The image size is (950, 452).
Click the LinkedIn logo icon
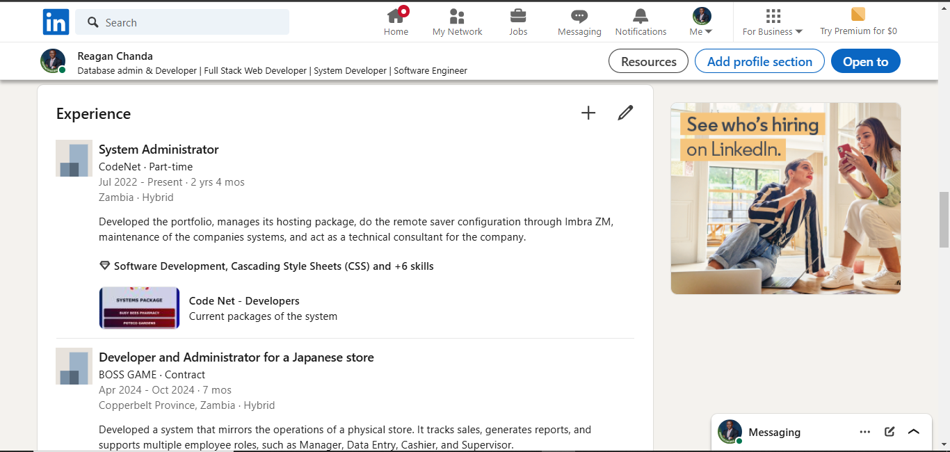[x=56, y=22]
